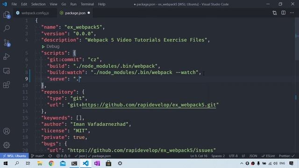Change end of line via LF indicator
299x168 pixels.
[243, 156]
